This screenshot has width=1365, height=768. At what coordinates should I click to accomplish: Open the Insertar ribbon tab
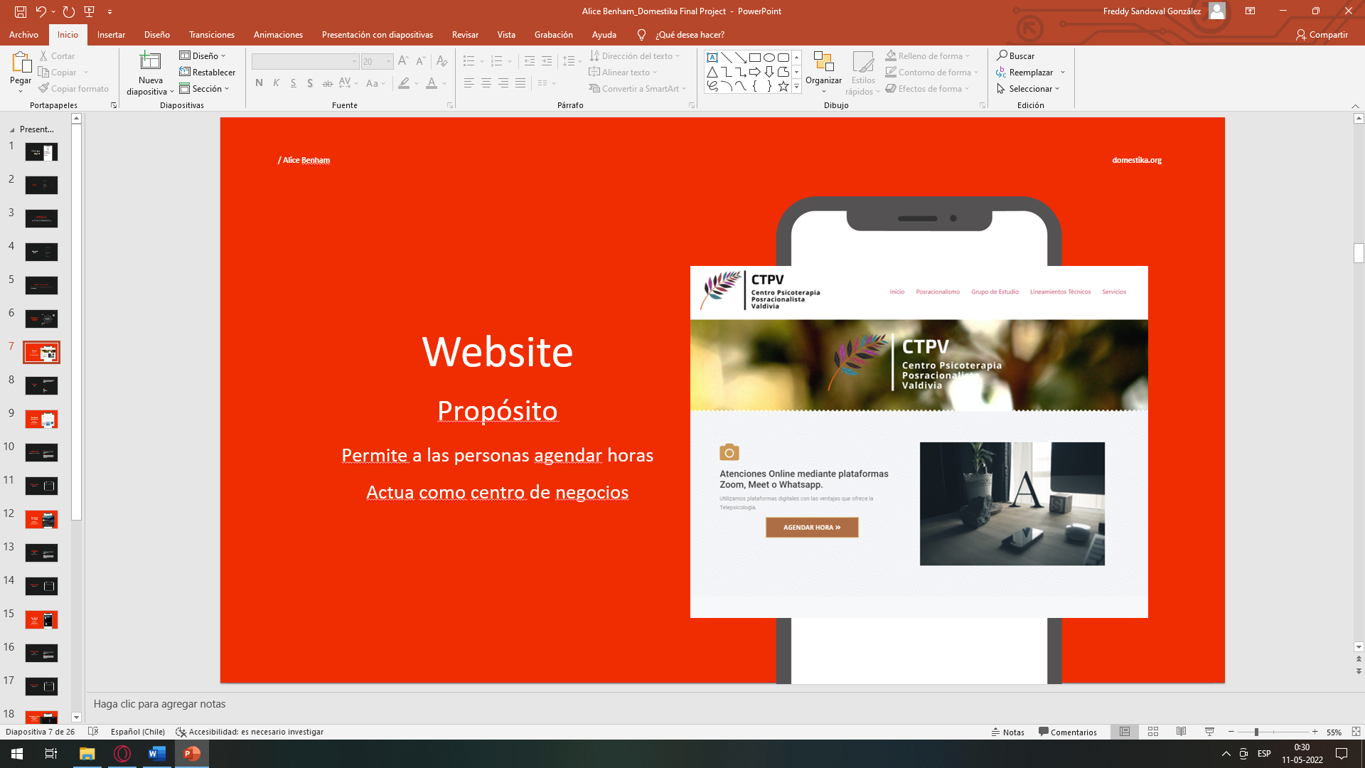[111, 35]
